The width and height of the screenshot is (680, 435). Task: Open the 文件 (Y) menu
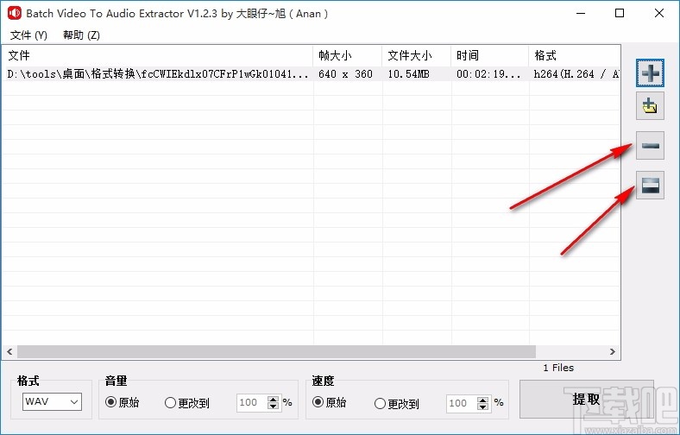[28, 35]
